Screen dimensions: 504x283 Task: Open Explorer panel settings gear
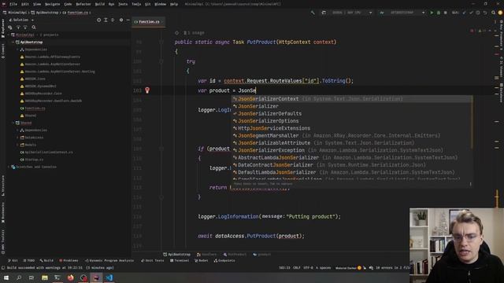pyautogui.click(x=121, y=20)
